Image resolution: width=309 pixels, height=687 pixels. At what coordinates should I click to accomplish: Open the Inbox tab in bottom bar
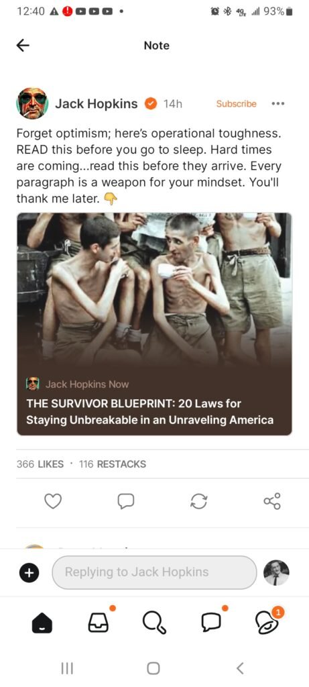(x=99, y=622)
